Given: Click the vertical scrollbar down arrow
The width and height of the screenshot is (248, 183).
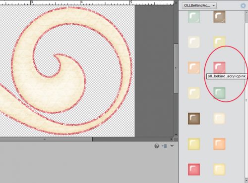Looking at the screenshot, I should coord(176,135).
